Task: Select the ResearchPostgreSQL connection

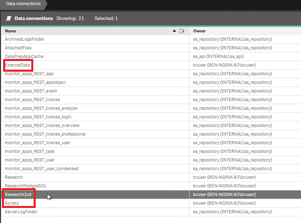Action: (26, 186)
